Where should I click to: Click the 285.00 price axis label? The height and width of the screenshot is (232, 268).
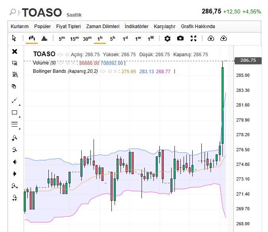point(243,75)
